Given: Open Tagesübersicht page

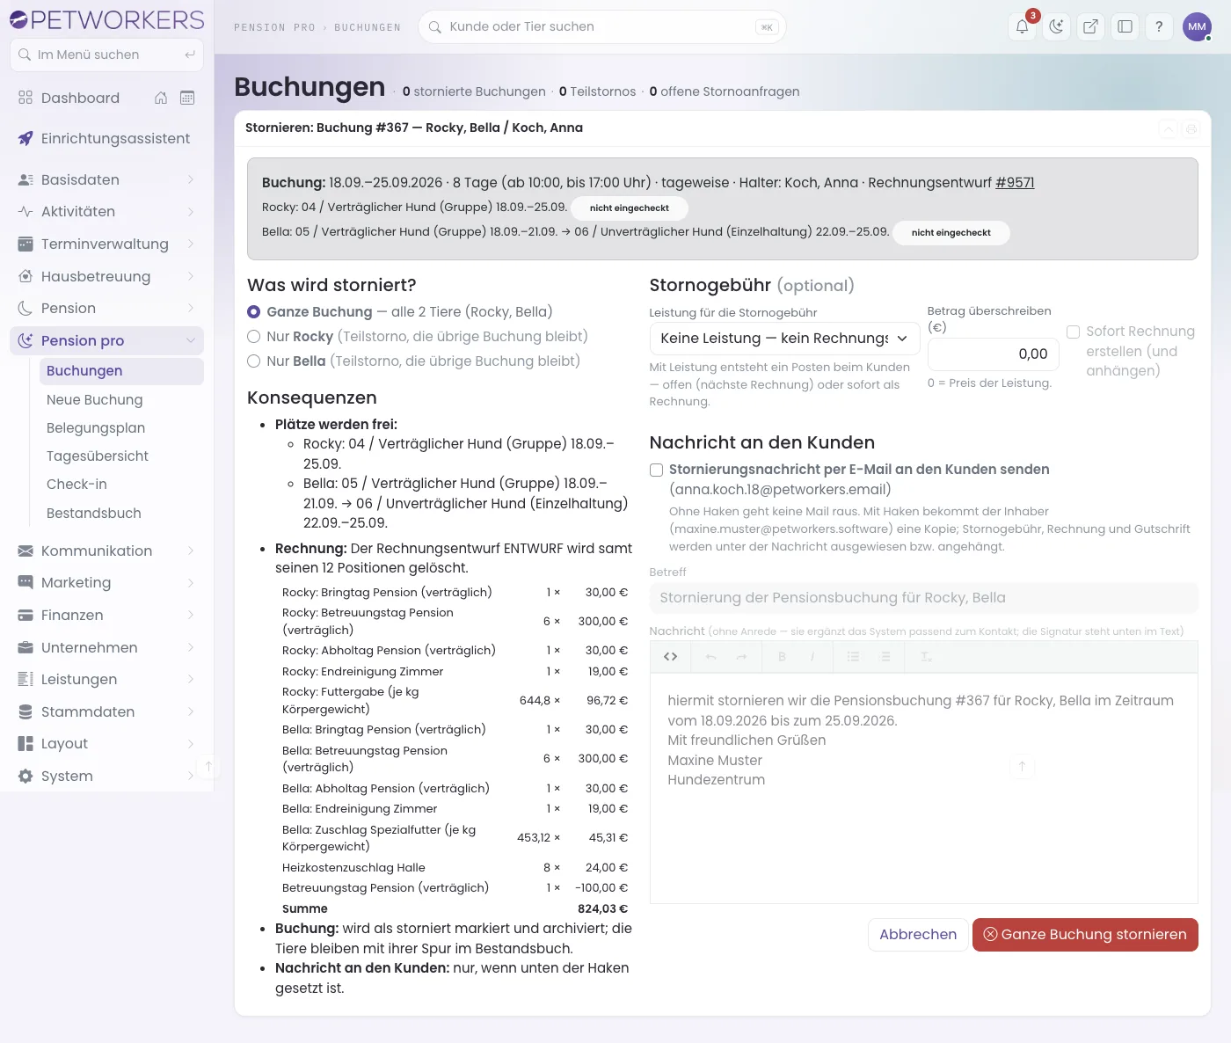Looking at the screenshot, I should pyautogui.click(x=121, y=456).
